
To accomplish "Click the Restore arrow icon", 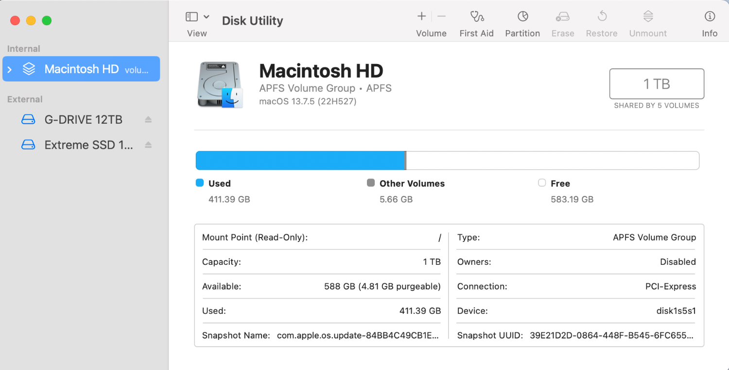I will click(x=602, y=16).
